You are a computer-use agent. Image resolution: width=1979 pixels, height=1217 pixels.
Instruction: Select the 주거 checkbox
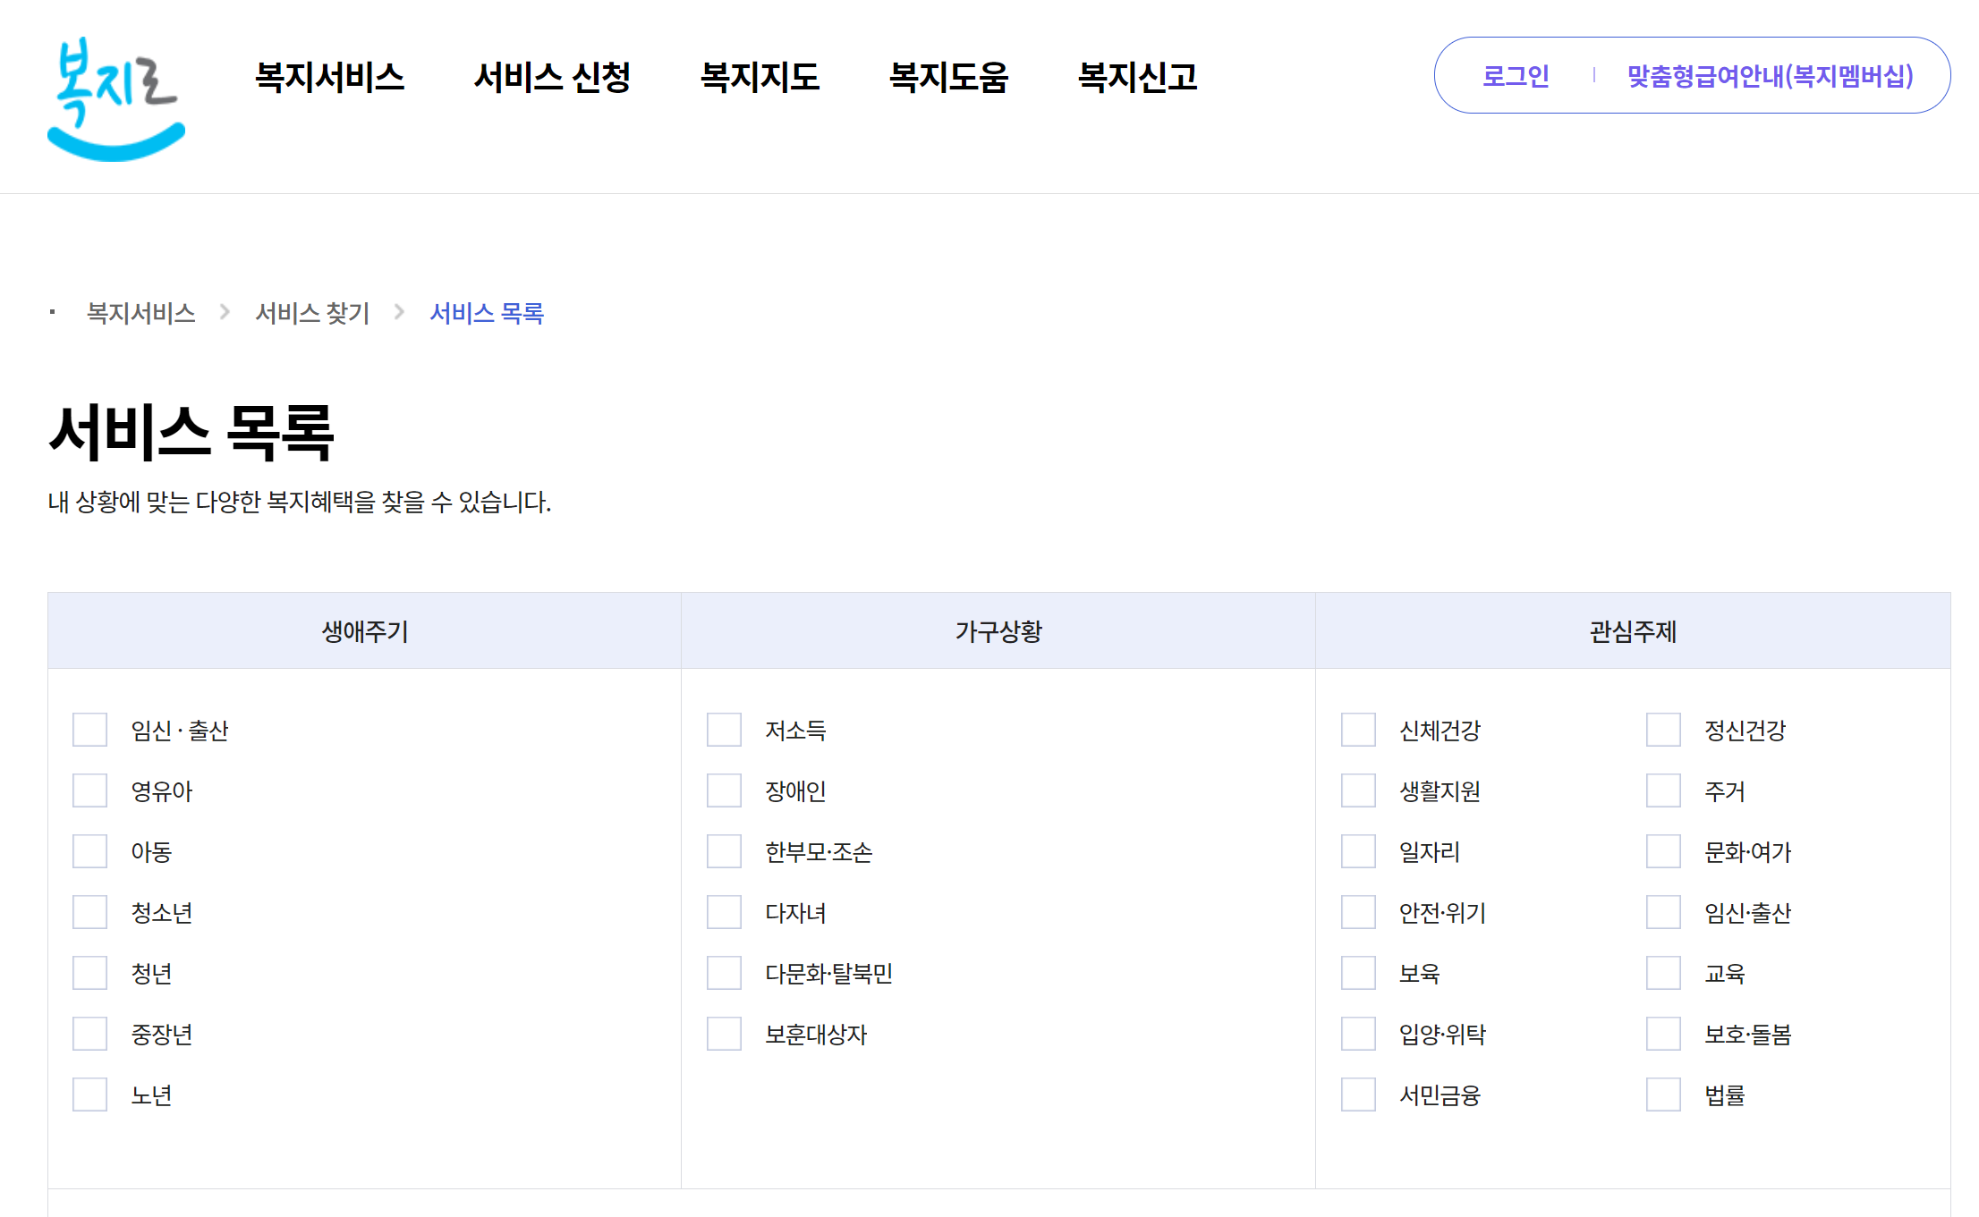pos(1663,790)
